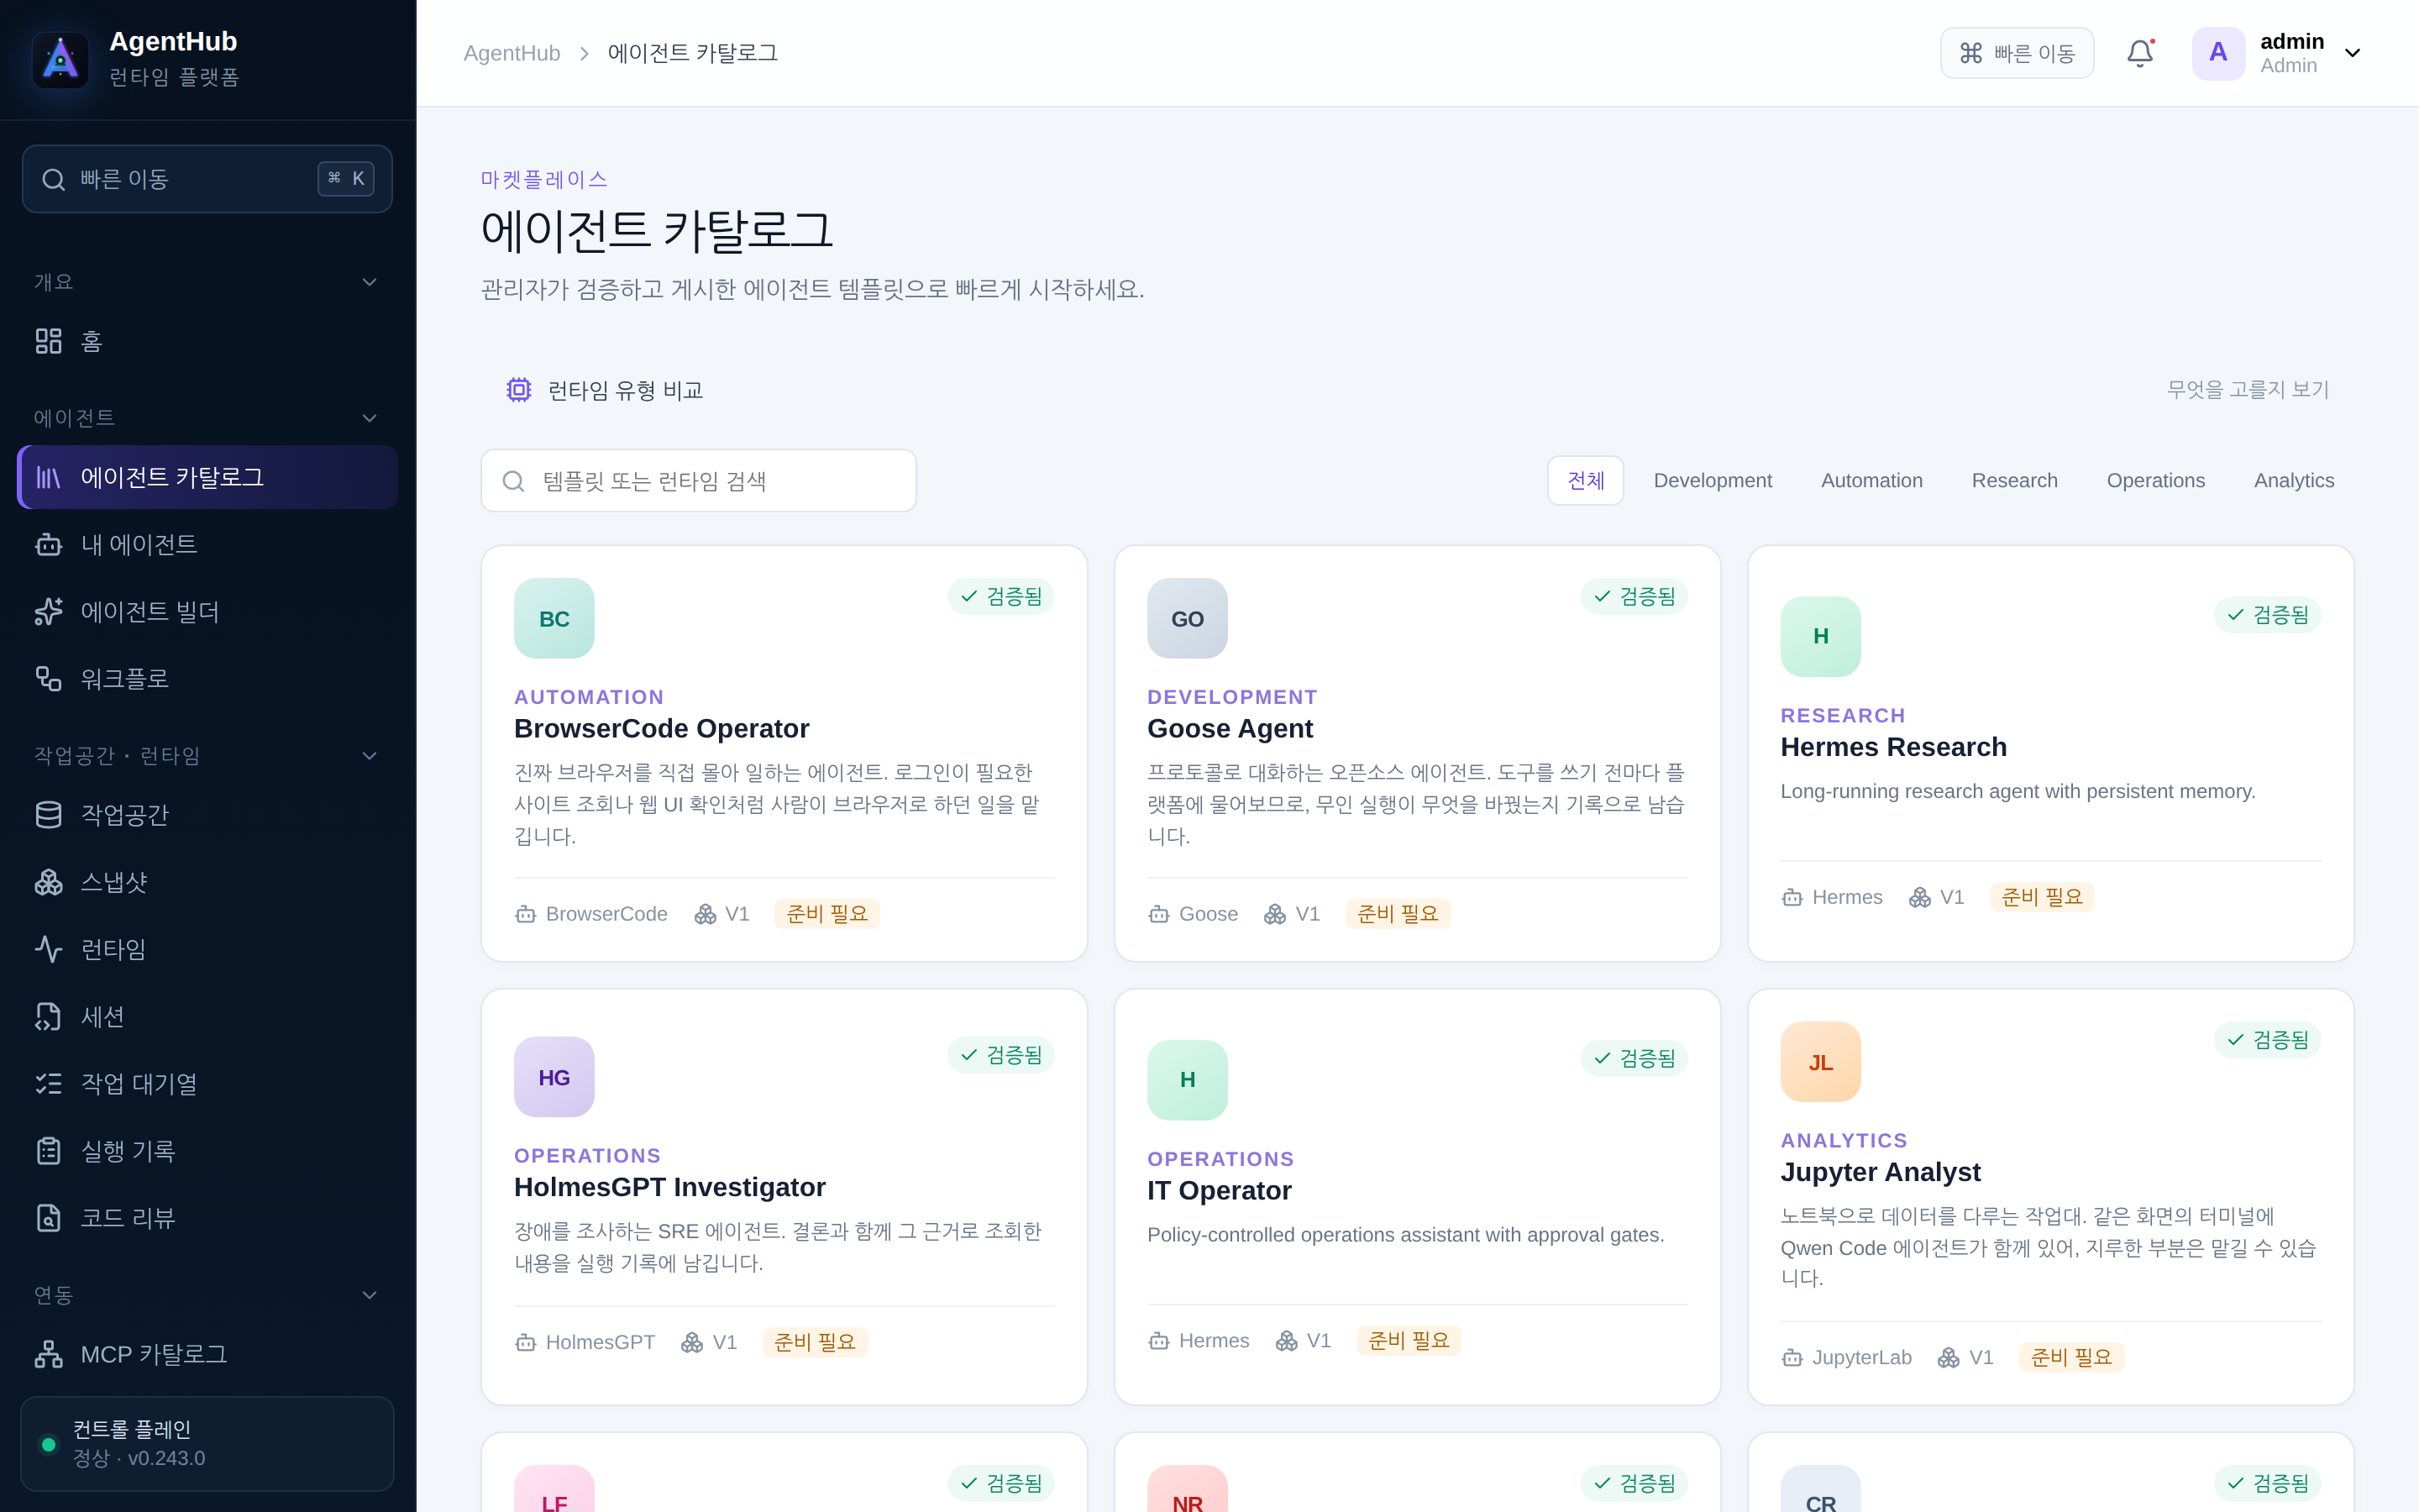The height and width of the screenshot is (1512, 2419).
Task: Click the 검증됨 badge on BrowserCode Operator
Action: (x=1000, y=597)
